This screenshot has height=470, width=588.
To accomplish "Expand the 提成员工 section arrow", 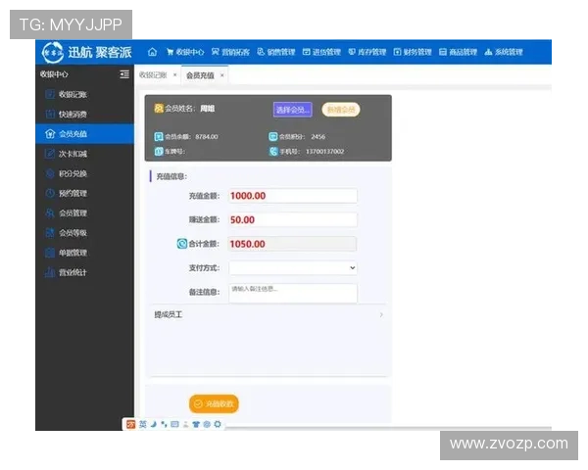I will click(x=381, y=315).
